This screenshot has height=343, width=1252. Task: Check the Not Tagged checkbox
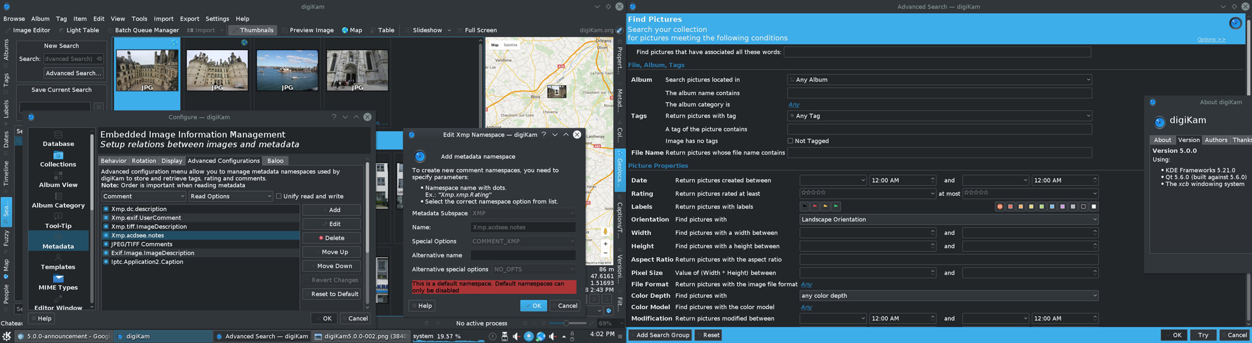click(790, 141)
